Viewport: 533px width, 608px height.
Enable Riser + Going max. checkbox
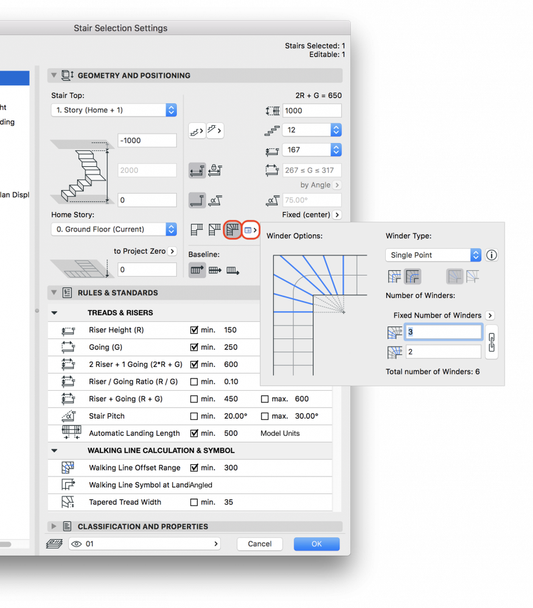pos(265,399)
